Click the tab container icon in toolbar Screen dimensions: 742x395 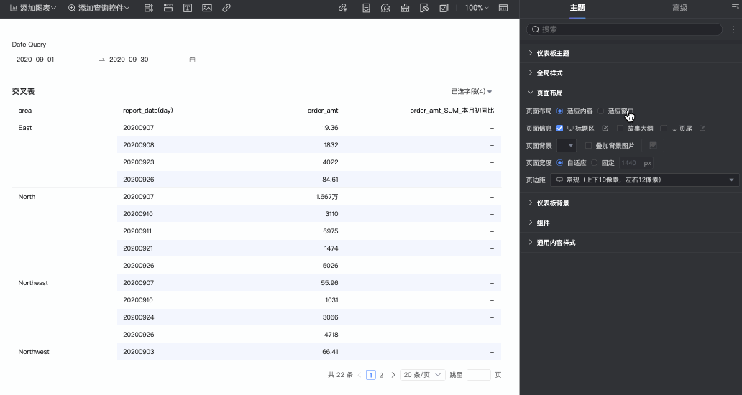(168, 8)
